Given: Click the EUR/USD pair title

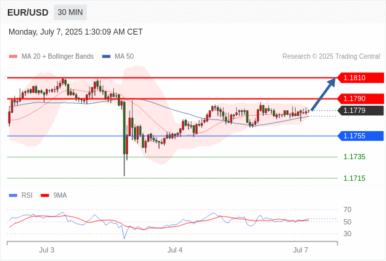Looking at the screenshot, I should [x=27, y=12].
